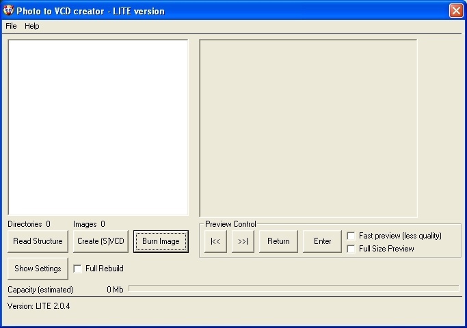This screenshot has width=467, height=328.
Task: Click the 'Preview Control' group label
Action: pos(230,224)
